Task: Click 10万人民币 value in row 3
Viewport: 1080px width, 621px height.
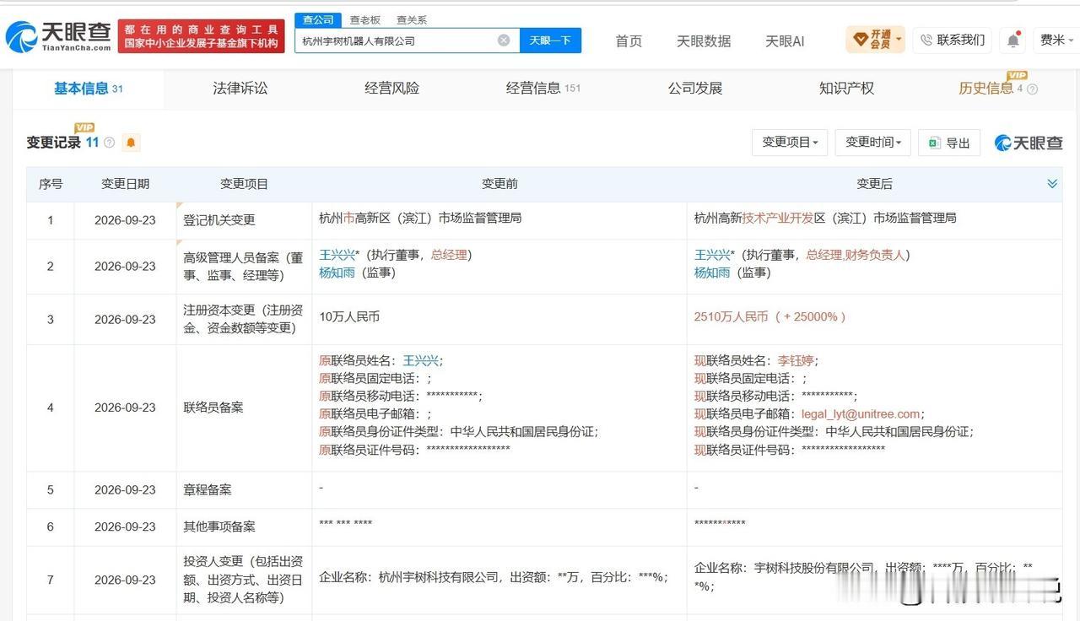Action: pos(349,316)
